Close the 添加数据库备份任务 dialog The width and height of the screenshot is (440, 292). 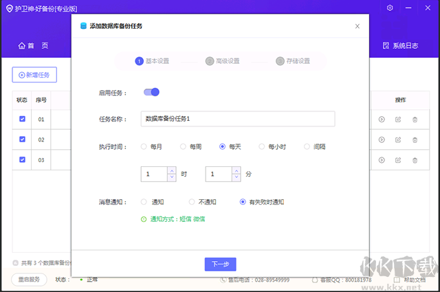coord(357,26)
